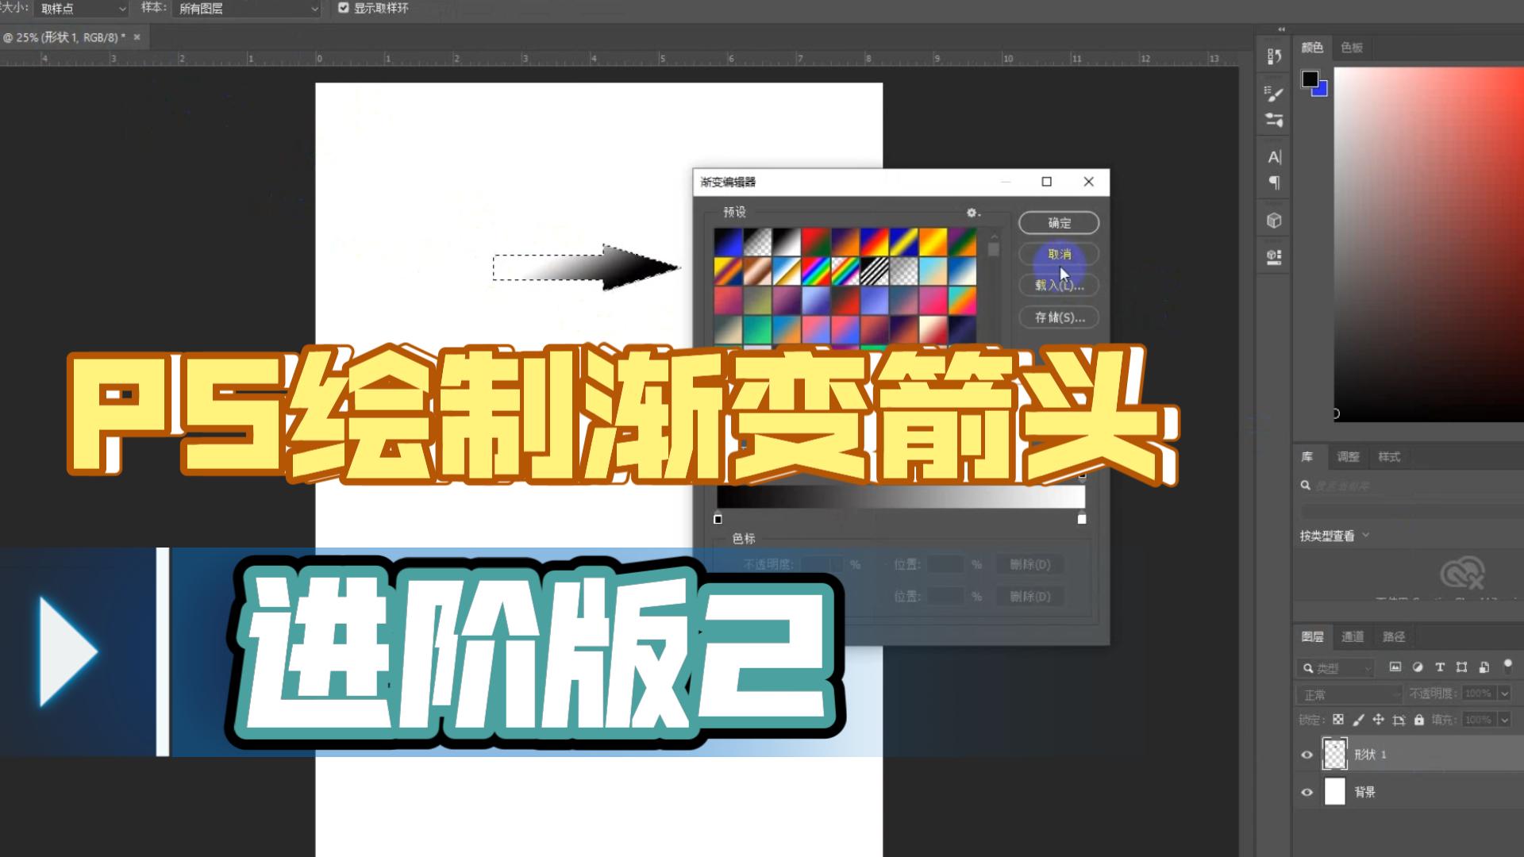Switch to the 颜色 tab
The width and height of the screenshot is (1524, 857).
tap(1312, 48)
